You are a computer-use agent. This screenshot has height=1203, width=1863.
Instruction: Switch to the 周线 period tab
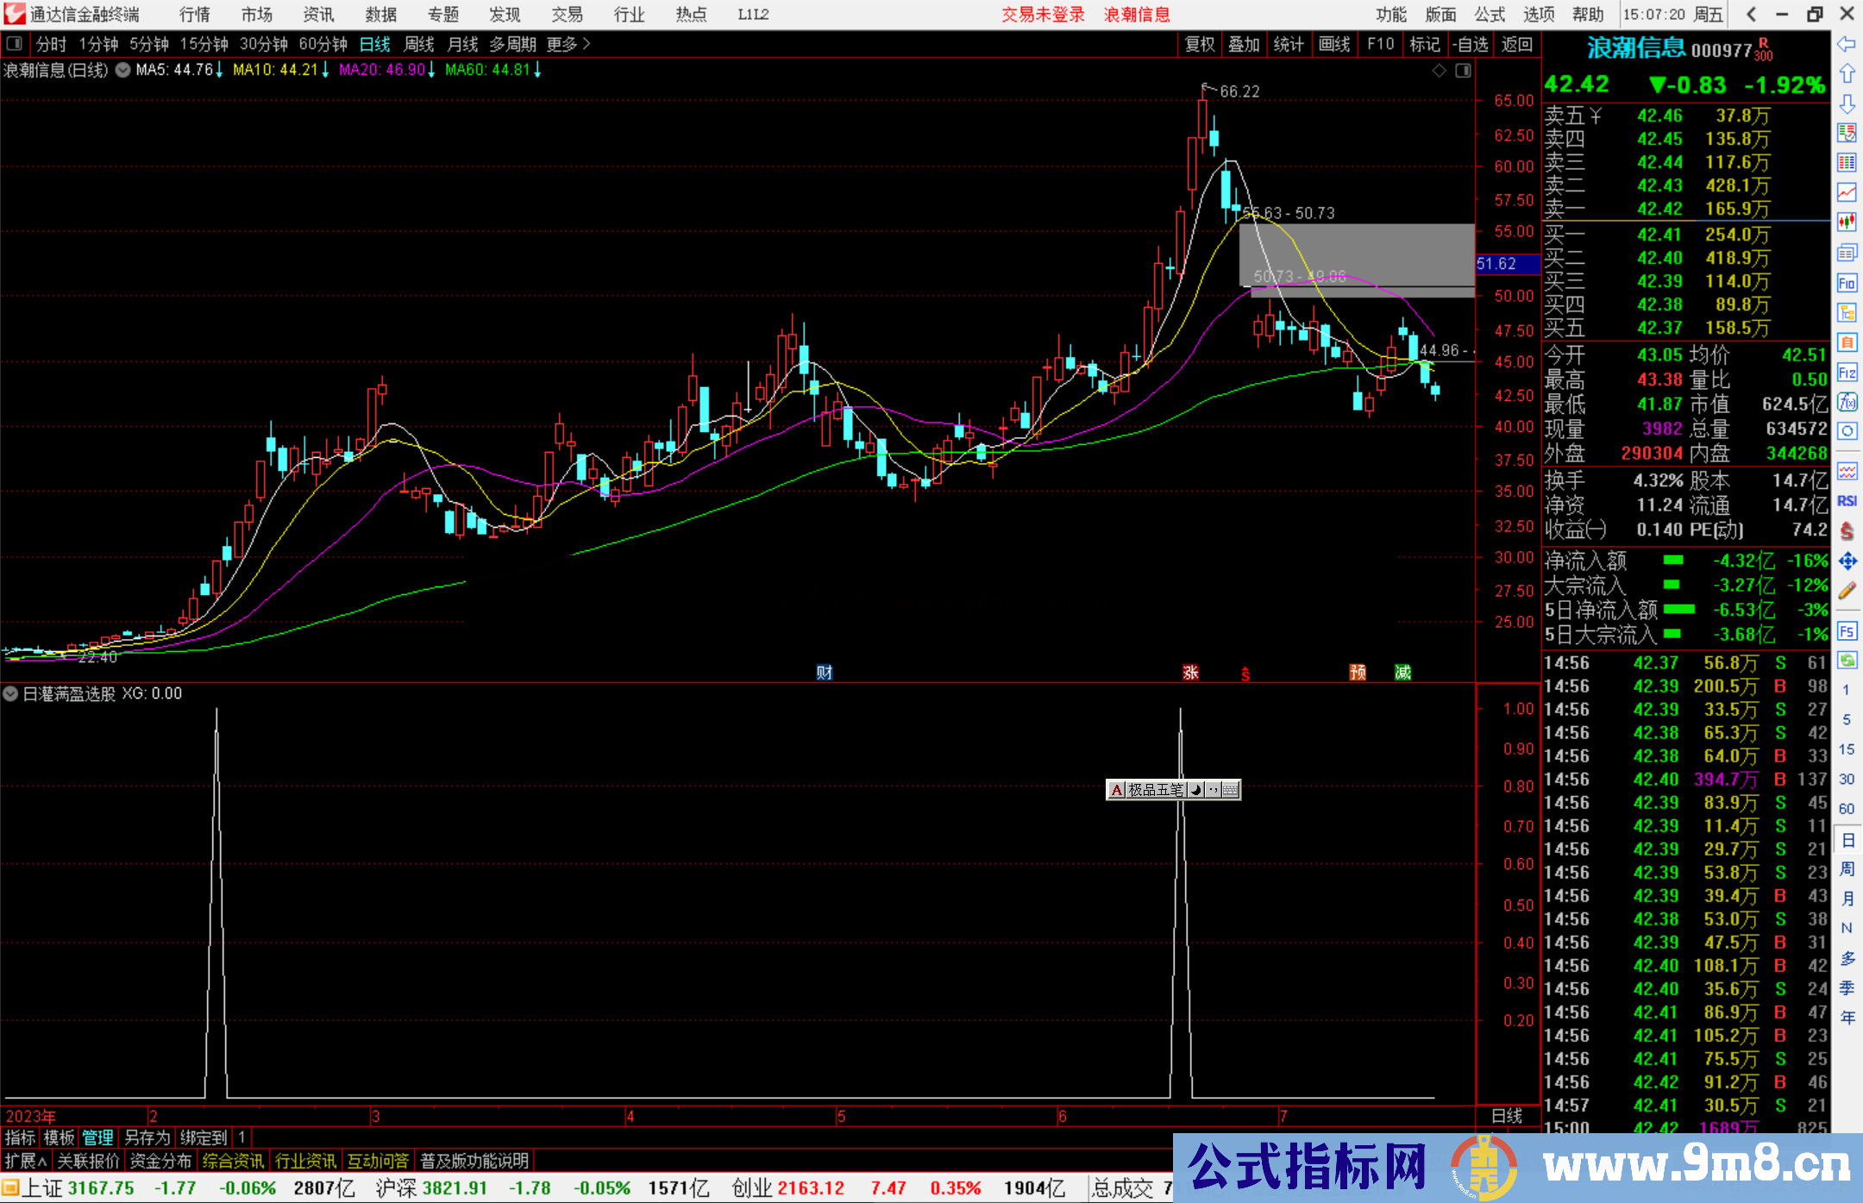pyautogui.click(x=419, y=44)
